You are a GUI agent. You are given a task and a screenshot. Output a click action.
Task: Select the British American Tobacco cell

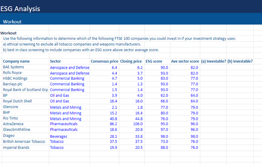tap(24, 142)
